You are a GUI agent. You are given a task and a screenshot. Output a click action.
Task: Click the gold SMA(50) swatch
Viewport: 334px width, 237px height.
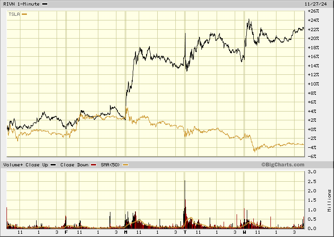pos(125,165)
